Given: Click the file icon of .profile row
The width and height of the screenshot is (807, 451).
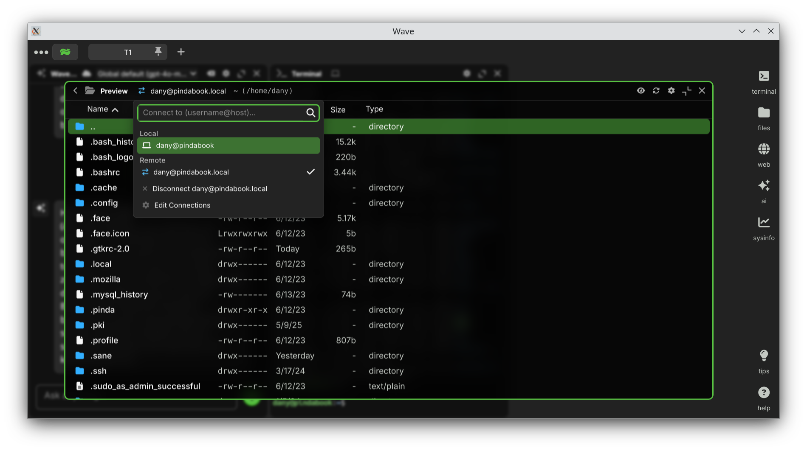Looking at the screenshot, I should coord(79,340).
